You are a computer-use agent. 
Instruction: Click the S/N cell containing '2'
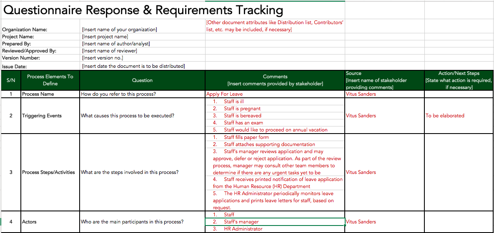point(11,116)
